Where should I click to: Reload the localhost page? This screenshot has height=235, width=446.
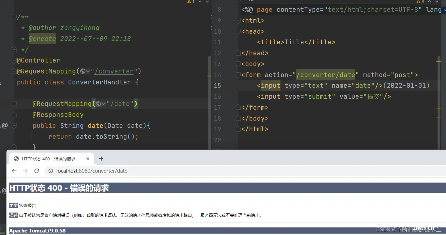pyautogui.click(x=37, y=171)
